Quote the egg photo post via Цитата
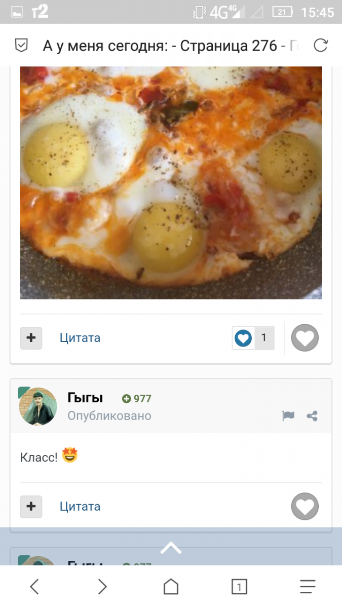 [80, 338]
